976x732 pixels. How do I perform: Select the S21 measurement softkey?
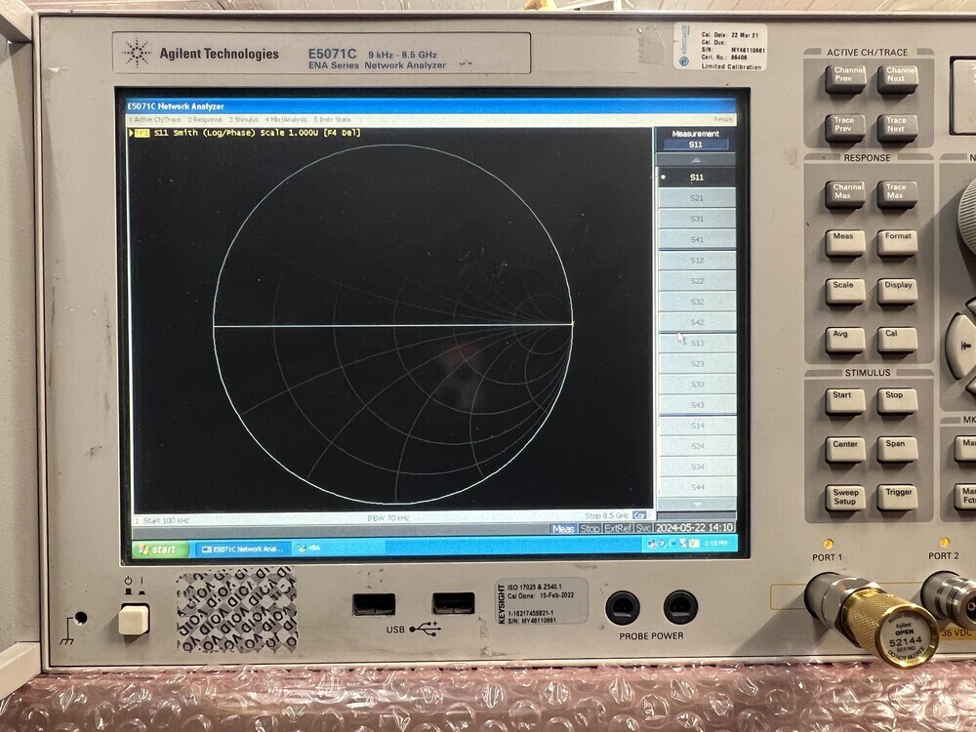tap(697, 198)
